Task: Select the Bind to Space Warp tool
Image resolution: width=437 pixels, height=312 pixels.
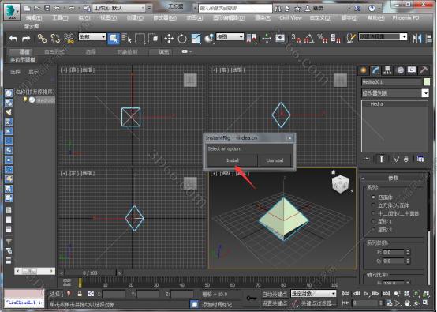Action: click(x=69, y=38)
